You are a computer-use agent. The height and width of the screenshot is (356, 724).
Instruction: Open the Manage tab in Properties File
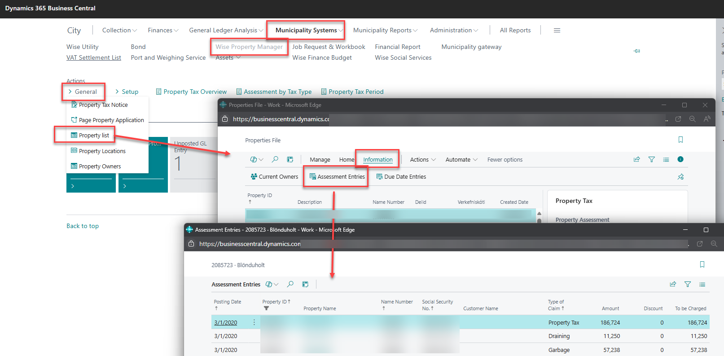[x=320, y=159]
